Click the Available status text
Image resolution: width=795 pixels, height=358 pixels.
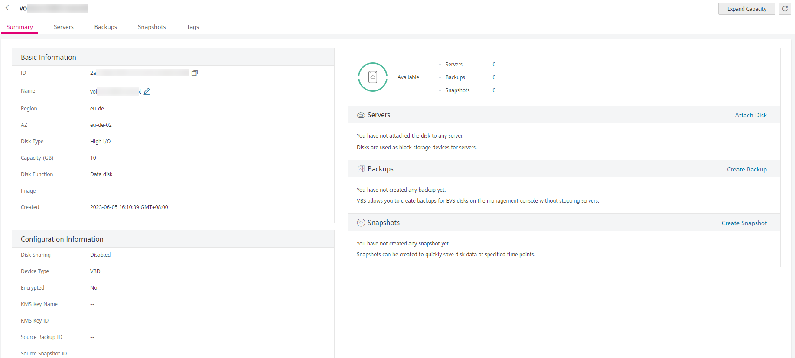point(408,77)
